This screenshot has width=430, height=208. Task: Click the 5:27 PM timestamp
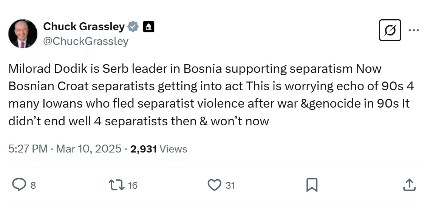click(x=28, y=149)
